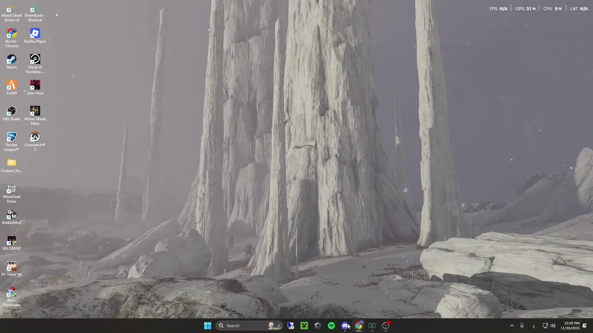Open the network status icon in tray
The height and width of the screenshot is (333, 593).
(x=545, y=326)
